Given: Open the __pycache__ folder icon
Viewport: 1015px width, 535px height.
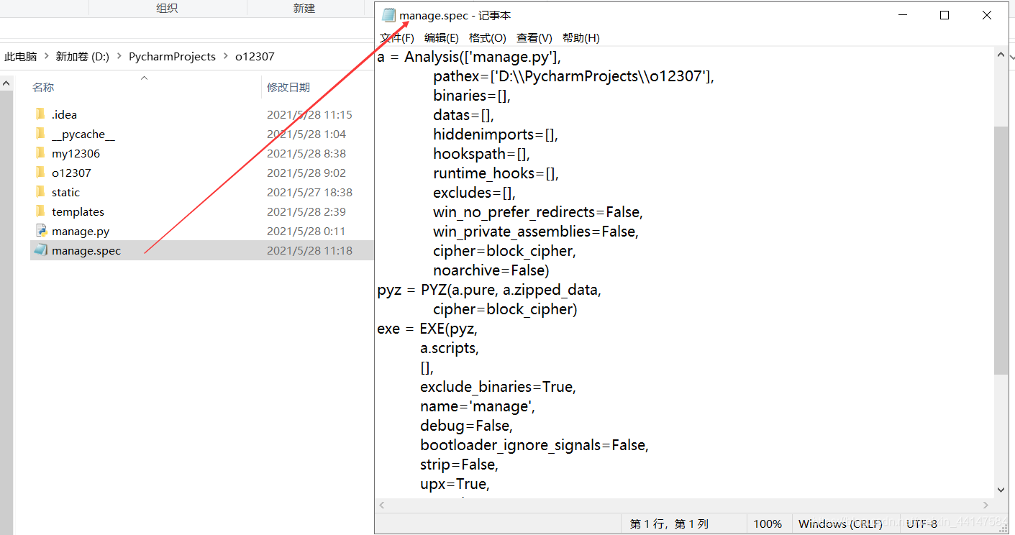Looking at the screenshot, I should (x=41, y=134).
